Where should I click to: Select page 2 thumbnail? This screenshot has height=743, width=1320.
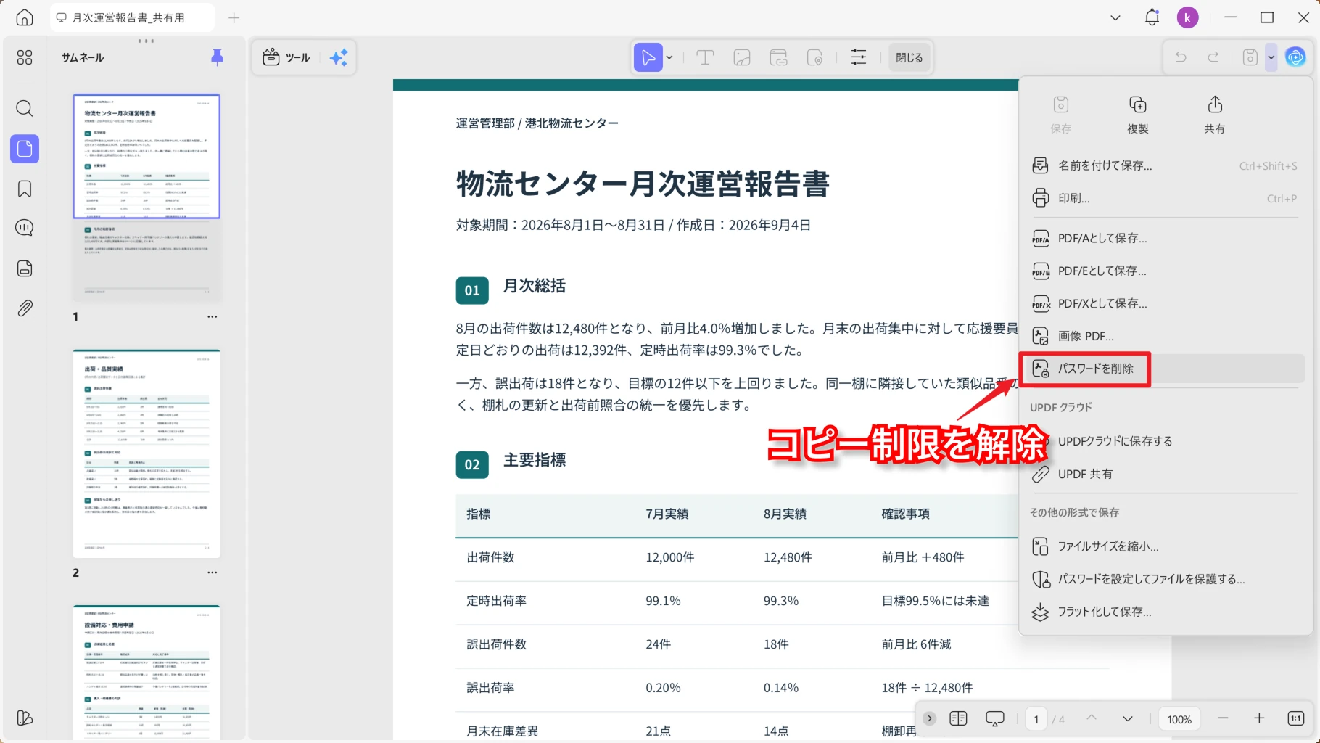[x=147, y=453]
